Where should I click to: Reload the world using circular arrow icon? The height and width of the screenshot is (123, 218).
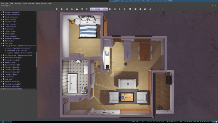click(86, 9)
